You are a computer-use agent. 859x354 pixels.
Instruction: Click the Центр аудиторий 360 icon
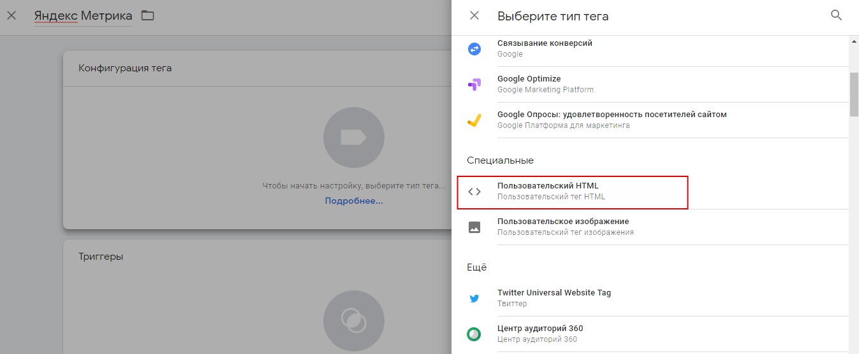(x=474, y=334)
